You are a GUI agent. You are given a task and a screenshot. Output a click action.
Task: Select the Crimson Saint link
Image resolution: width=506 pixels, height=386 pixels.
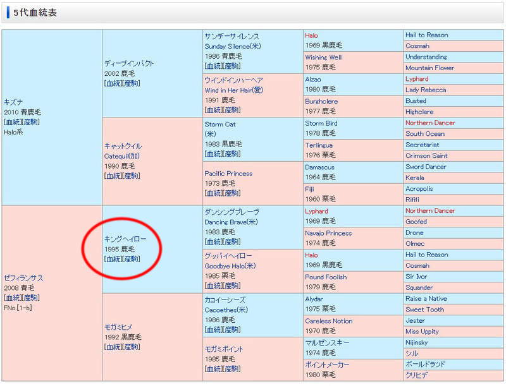pyautogui.click(x=426, y=155)
